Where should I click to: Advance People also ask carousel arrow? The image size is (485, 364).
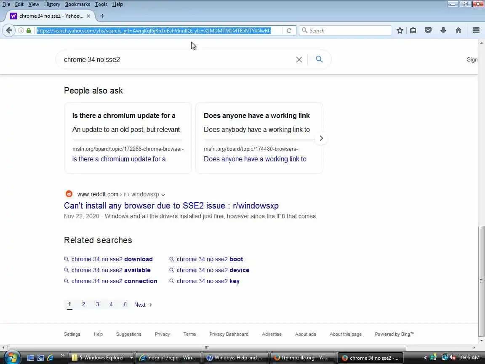(x=321, y=138)
